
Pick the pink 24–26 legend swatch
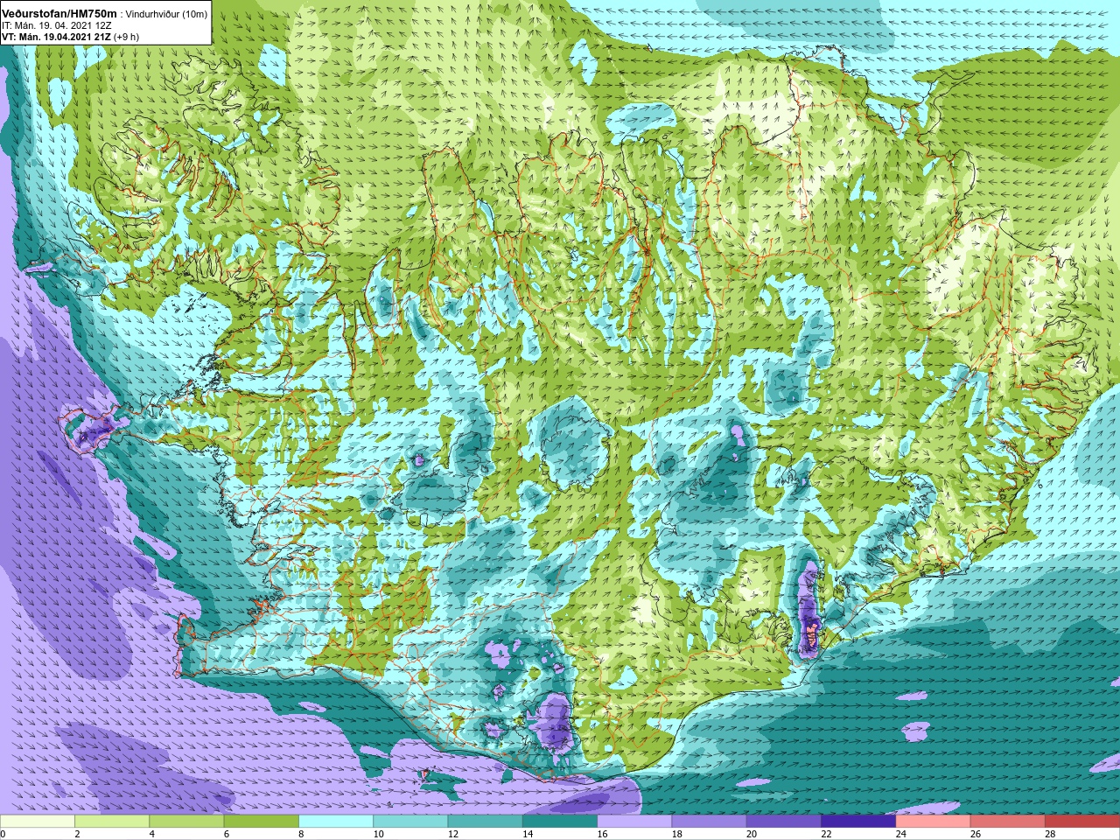tap(933, 822)
